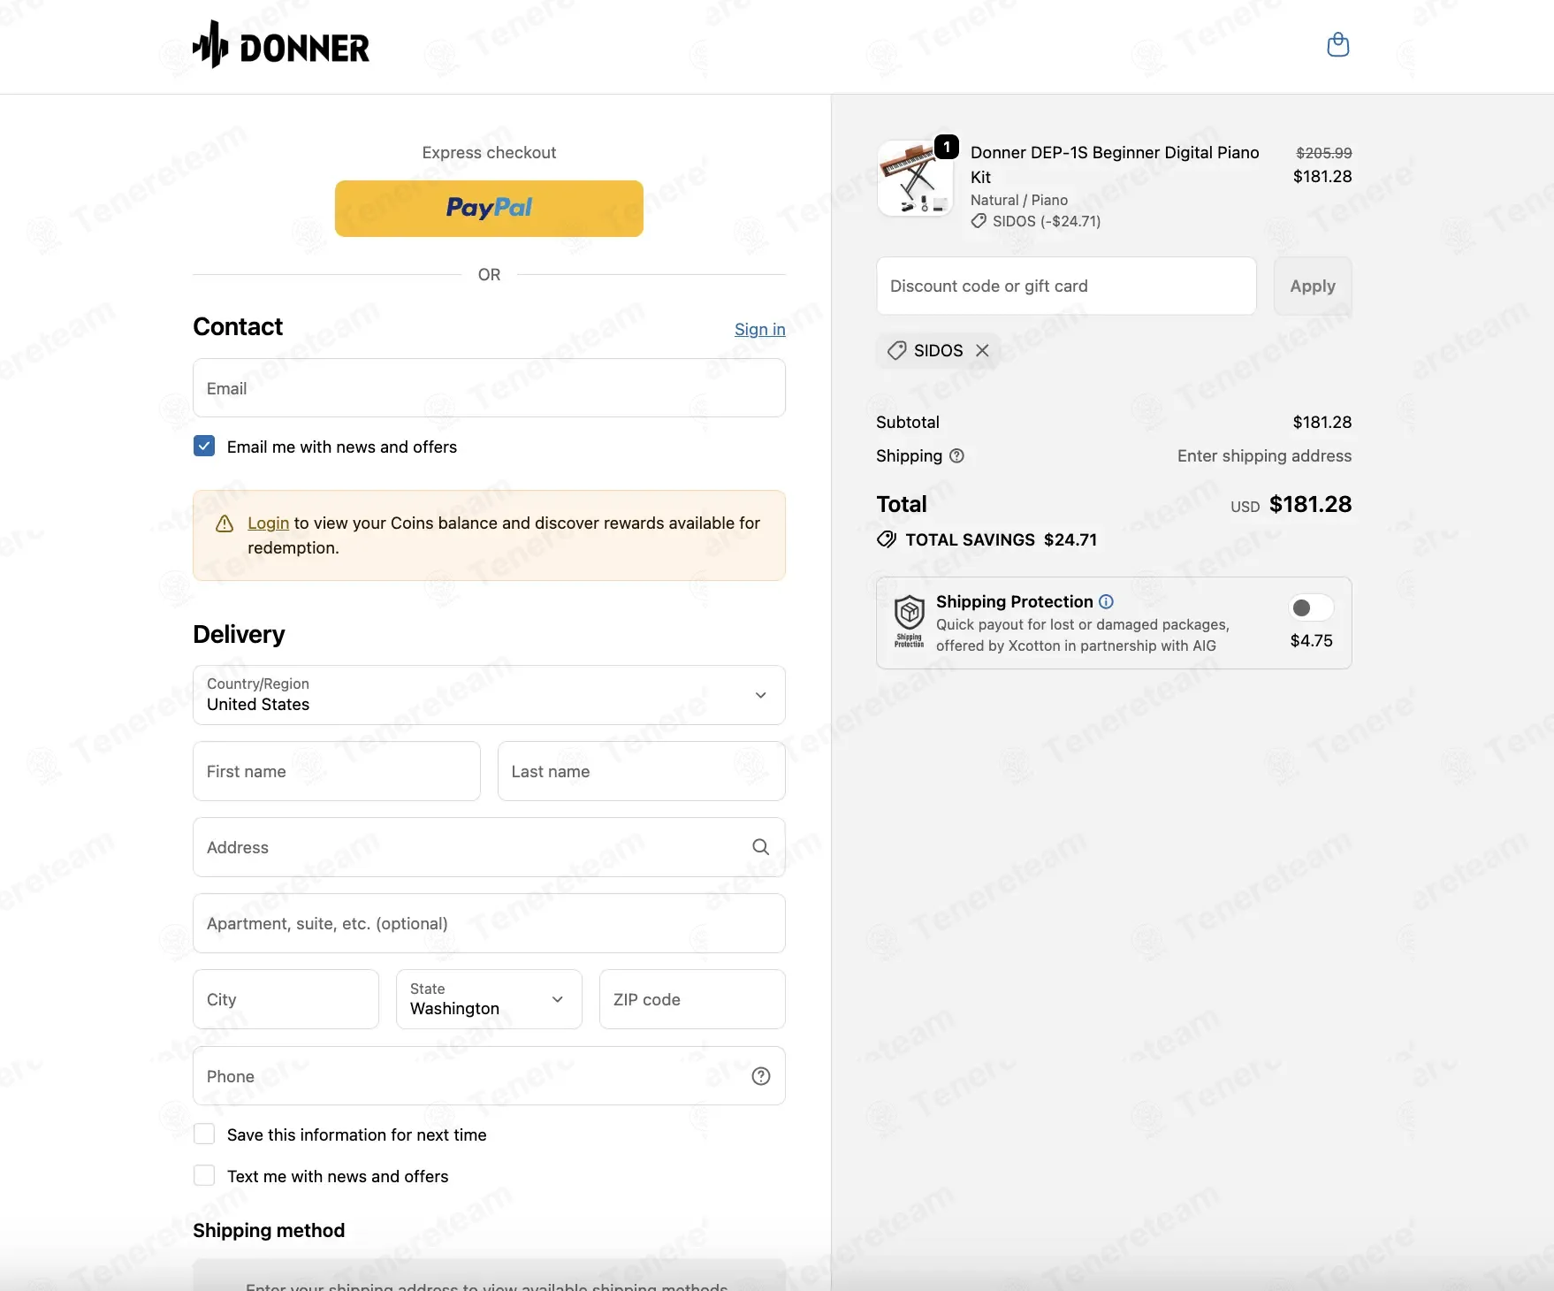Open the Country/Region dropdown
This screenshot has height=1291, width=1554.
point(489,695)
